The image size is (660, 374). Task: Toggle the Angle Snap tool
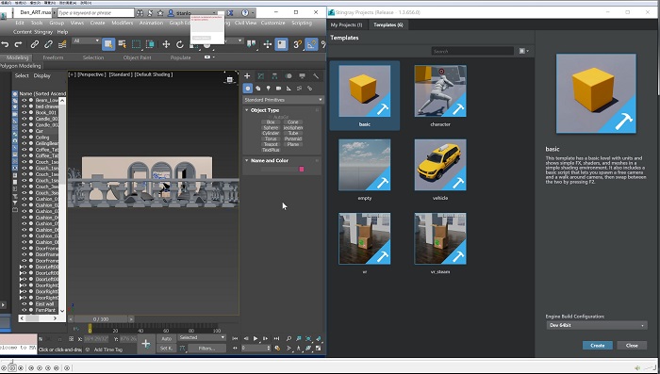(312, 44)
